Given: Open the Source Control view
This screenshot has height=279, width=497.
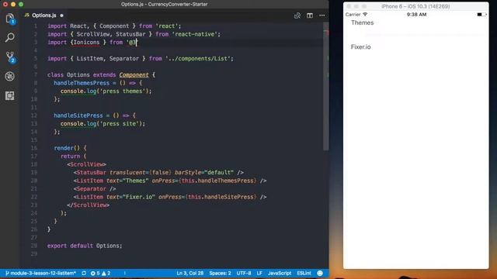Looking at the screenshot, I should coord(10,57).
